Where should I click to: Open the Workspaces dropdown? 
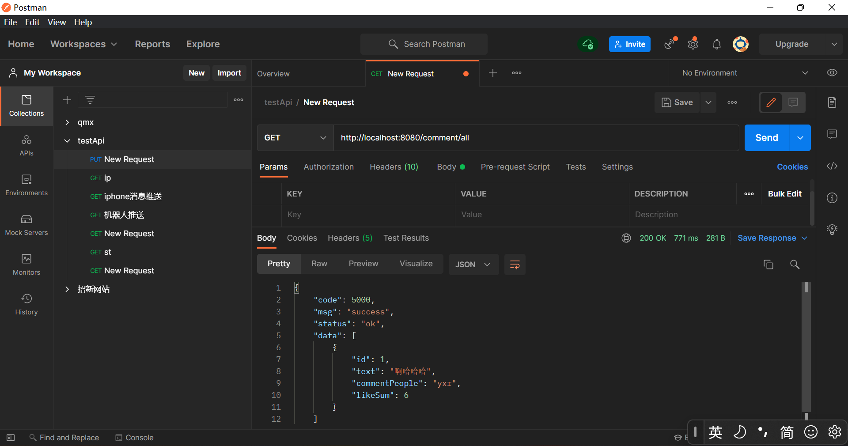83,44
